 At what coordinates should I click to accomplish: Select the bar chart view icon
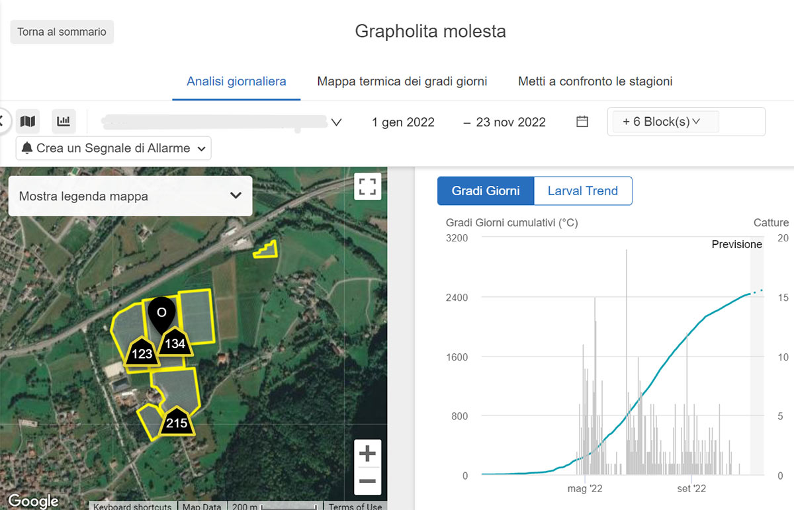(x=64, y=122)
